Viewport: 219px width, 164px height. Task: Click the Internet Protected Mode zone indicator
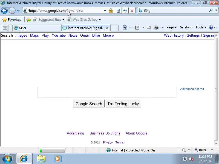pos(131,150)
